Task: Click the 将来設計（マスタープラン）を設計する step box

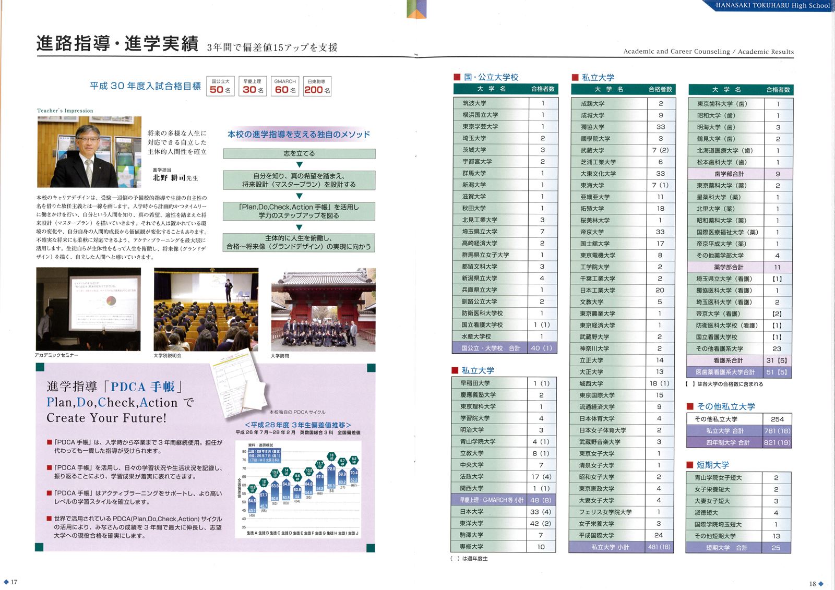Action: point(299,180)
